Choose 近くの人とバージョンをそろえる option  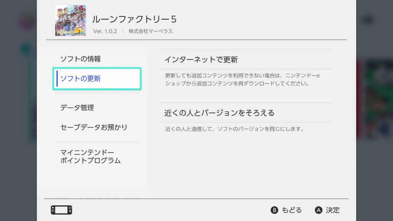(x=246, y=113)
